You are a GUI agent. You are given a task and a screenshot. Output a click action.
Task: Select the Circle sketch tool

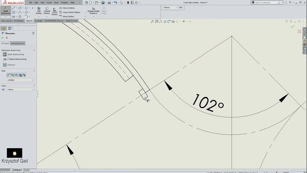[x=20, y=8]
